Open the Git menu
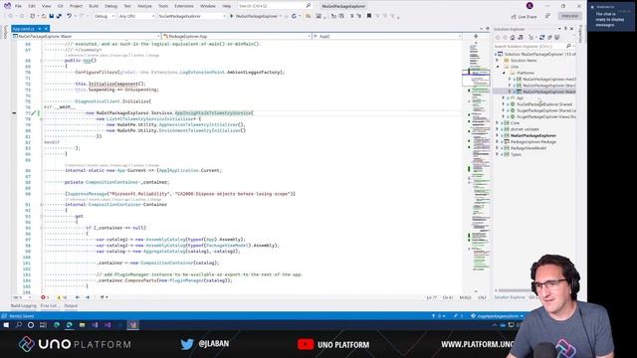This screenshot has height=358, width=637. tap(60, 6)
